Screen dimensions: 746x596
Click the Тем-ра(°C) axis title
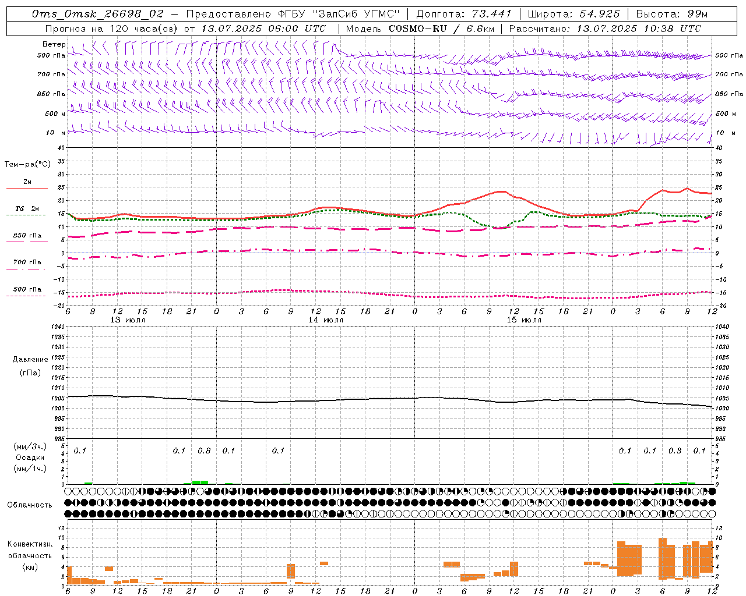point(27,165)
